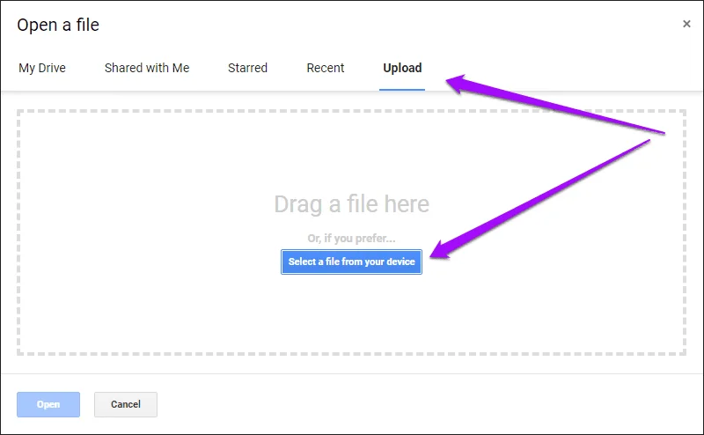Image resolution: width=704 pixels, height=435 pixels.
Task: Click the 'Open a file' dialog title
Action: coord(58,26)
